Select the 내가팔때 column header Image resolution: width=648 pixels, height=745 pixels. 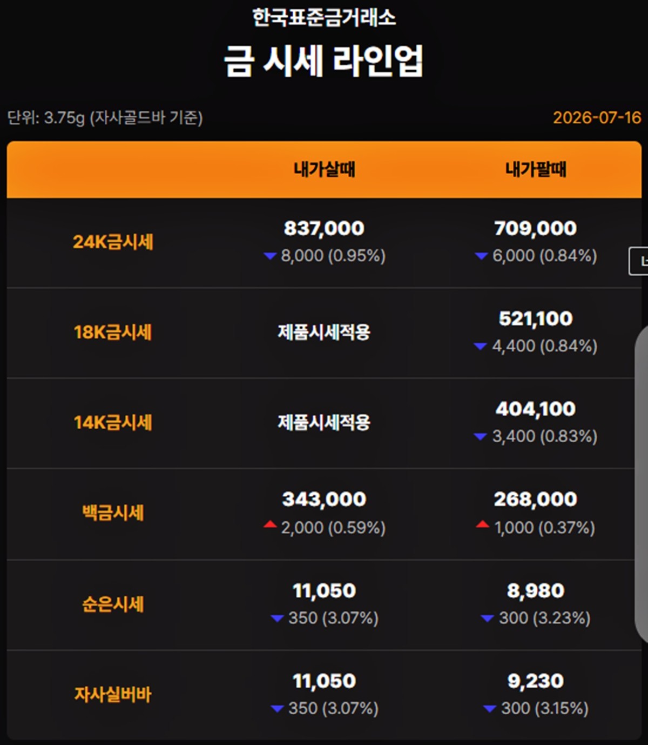point(536,169)
